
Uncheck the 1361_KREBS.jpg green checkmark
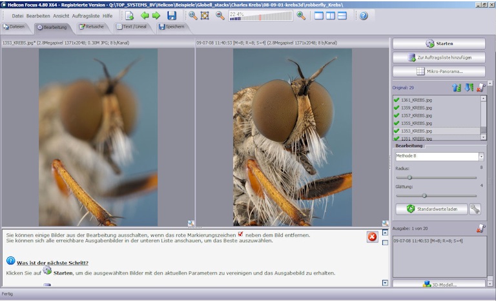point(397,100)
